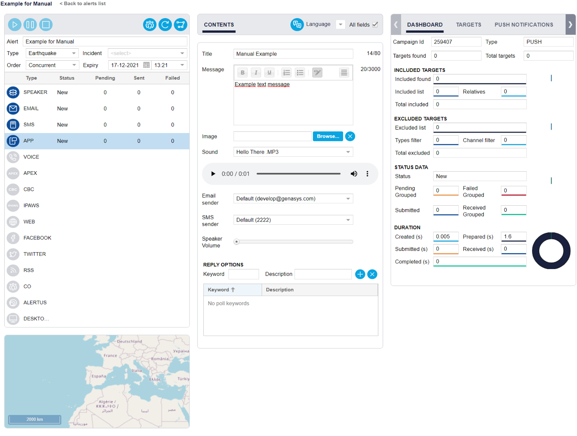
Task: Add reply keyword with plus icon
Action: pos(360,274)
